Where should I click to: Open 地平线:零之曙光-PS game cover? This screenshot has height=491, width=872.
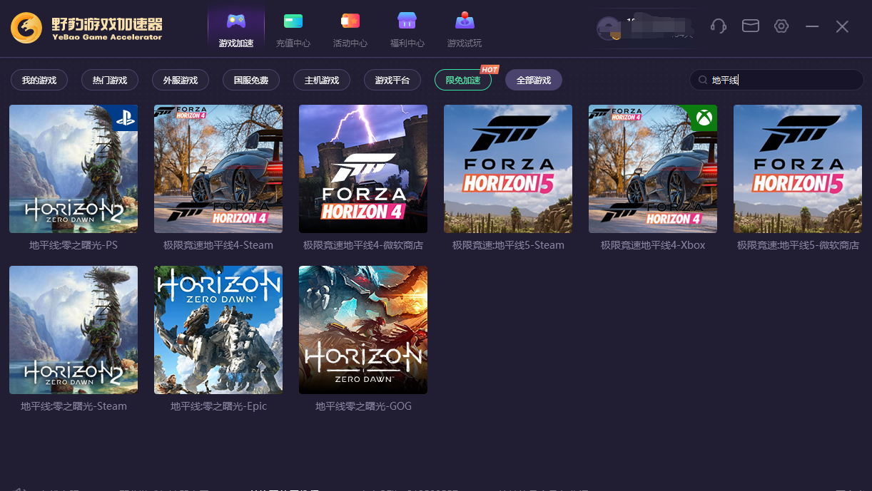73,169
